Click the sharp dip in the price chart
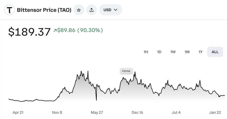The image size is (227, 119). (96, 100)
